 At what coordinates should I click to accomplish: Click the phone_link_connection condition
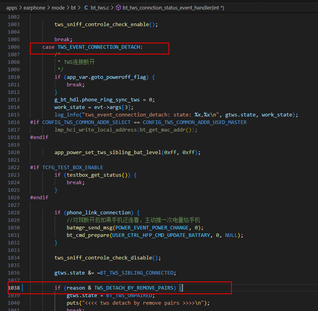[x=99, y=213]
